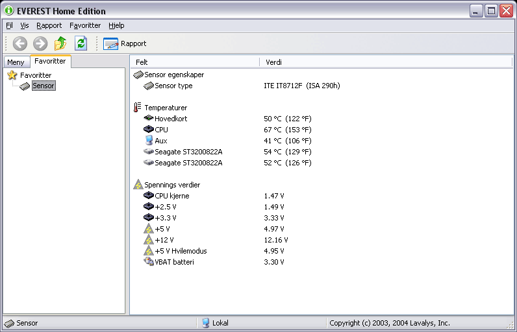Viewport: 517px width, 332px height.
Task: Open the Fil menu
Action: click(9, 25)
